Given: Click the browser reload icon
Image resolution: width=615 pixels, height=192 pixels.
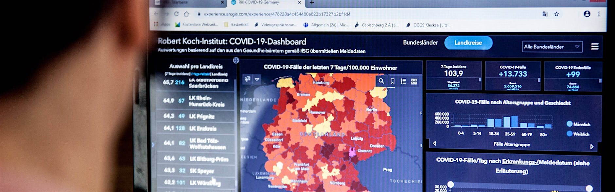Looking at the screenshot, I should [x=176, y=14].
